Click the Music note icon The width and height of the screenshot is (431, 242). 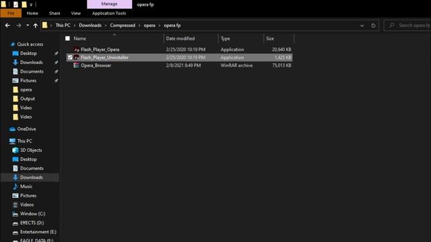click(15, 186)
